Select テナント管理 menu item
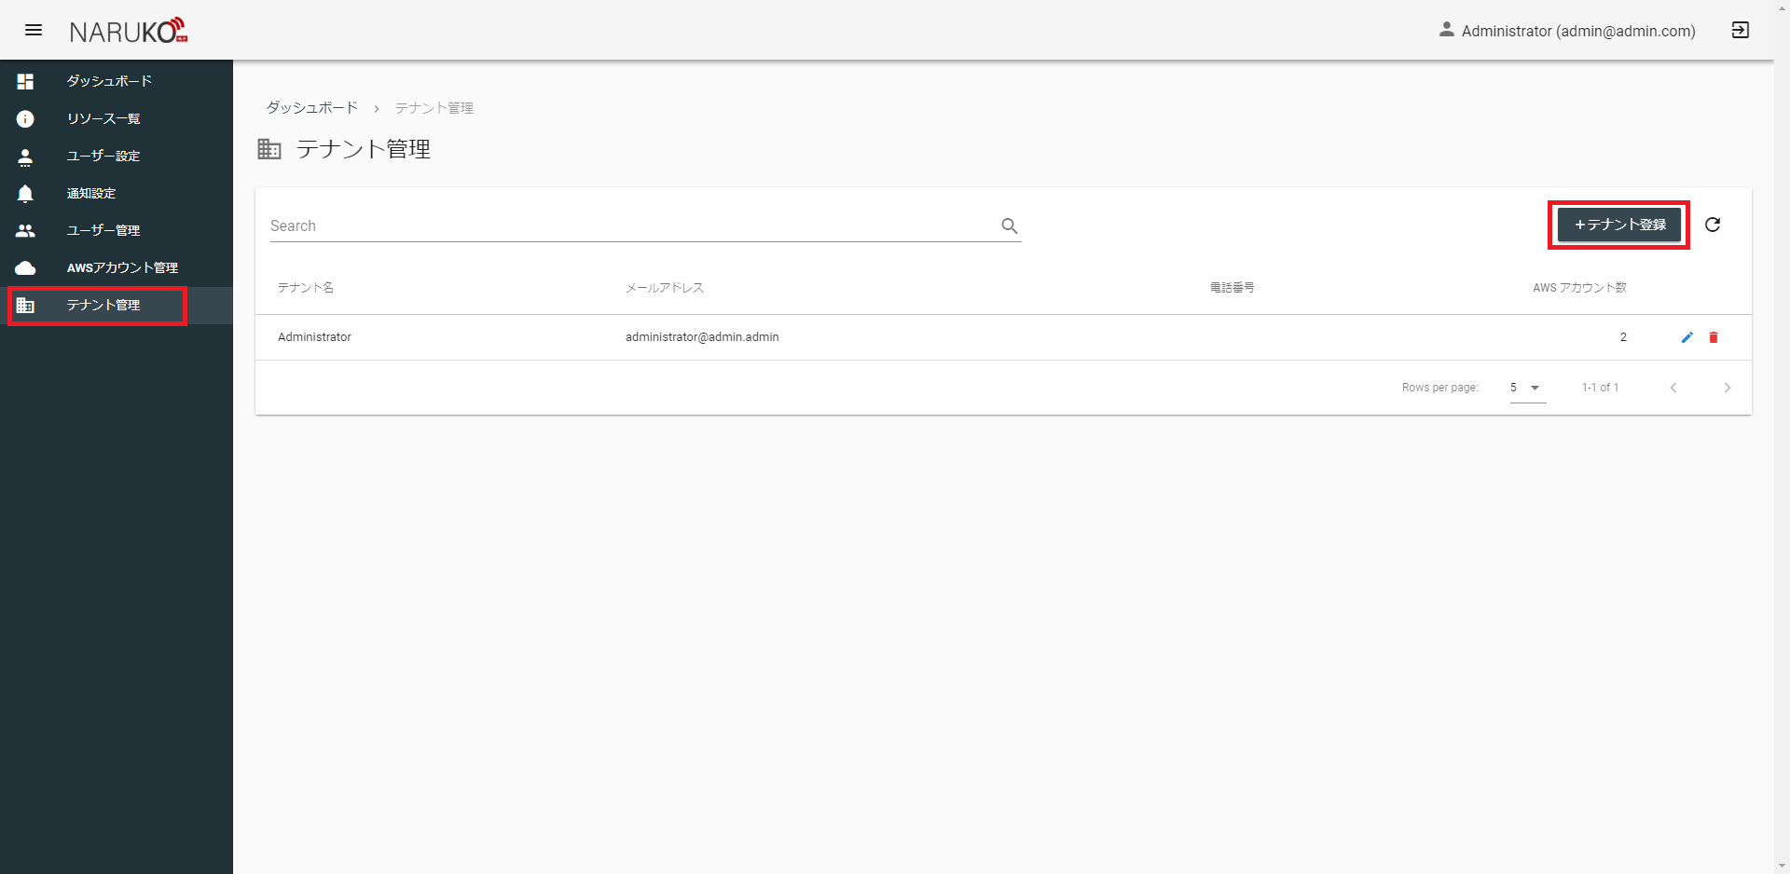1790x874 pixels. point(117,306)
